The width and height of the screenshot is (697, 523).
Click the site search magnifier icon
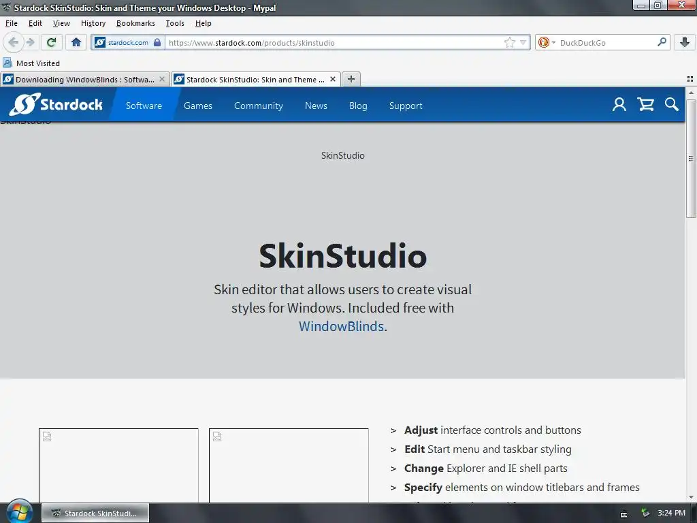(671, 104)
